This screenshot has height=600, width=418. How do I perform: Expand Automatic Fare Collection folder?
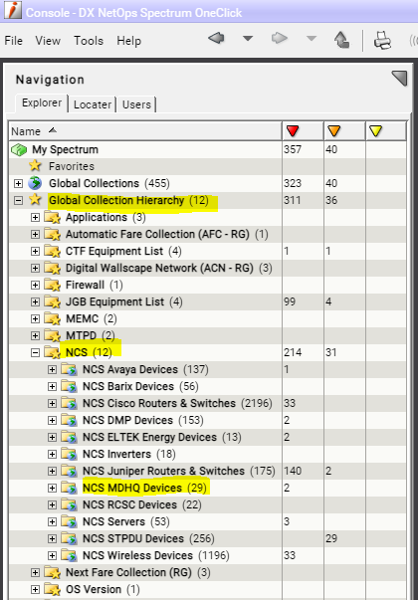(35, 234)
